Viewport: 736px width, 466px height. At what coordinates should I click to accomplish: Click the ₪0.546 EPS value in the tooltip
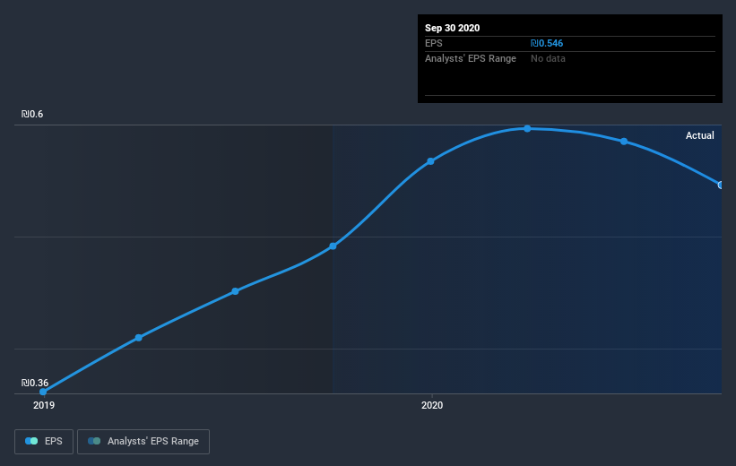click(x=546, y=43)
